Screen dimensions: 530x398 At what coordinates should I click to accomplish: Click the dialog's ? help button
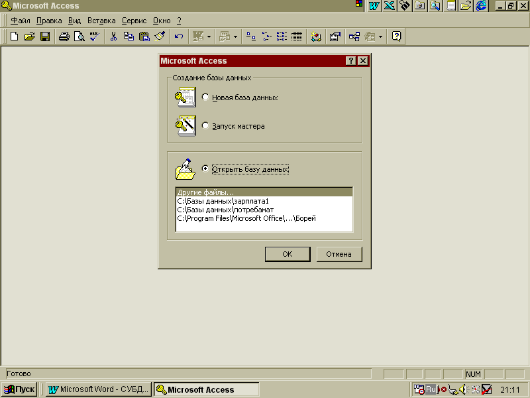coord(351,60)
